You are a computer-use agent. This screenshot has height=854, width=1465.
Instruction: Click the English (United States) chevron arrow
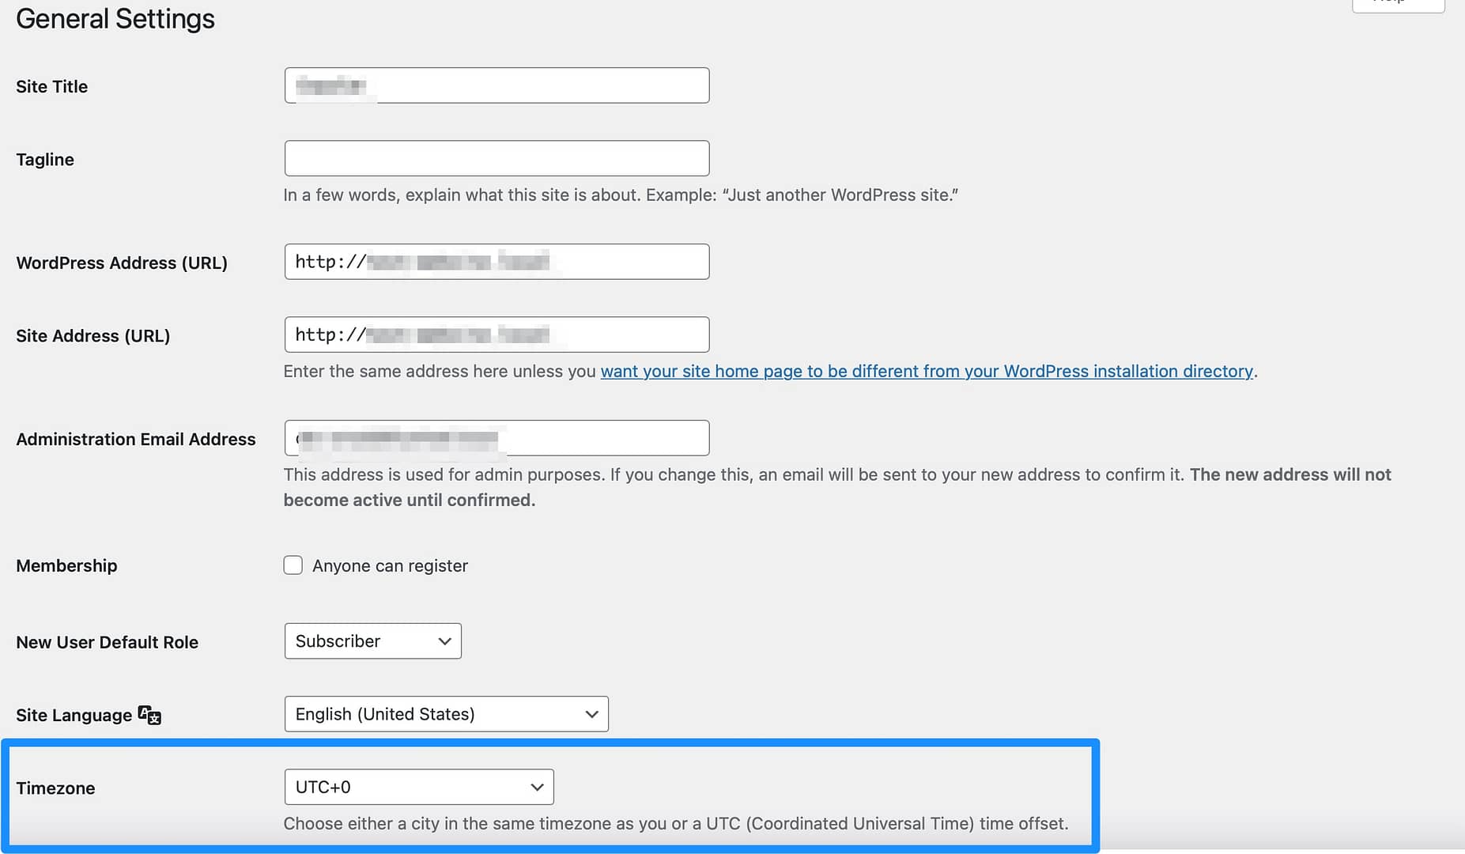[x=591, y=715]
